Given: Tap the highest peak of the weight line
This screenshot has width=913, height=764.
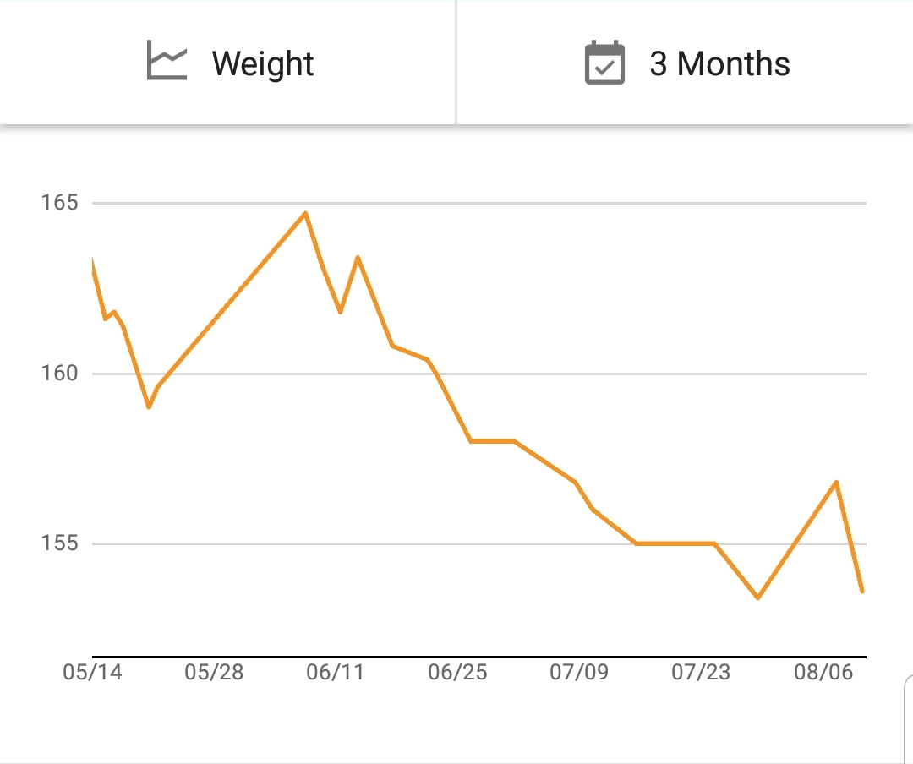Looking at the screenshot, I should point(305,213).
